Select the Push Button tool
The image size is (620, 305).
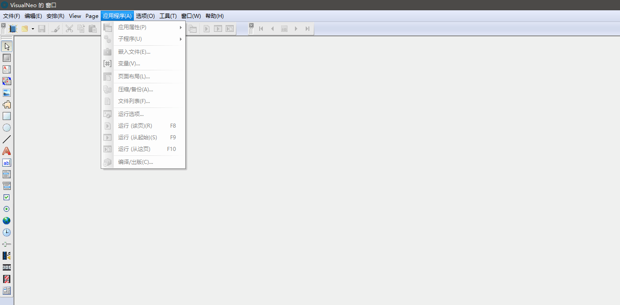click(x=7, y=58)
